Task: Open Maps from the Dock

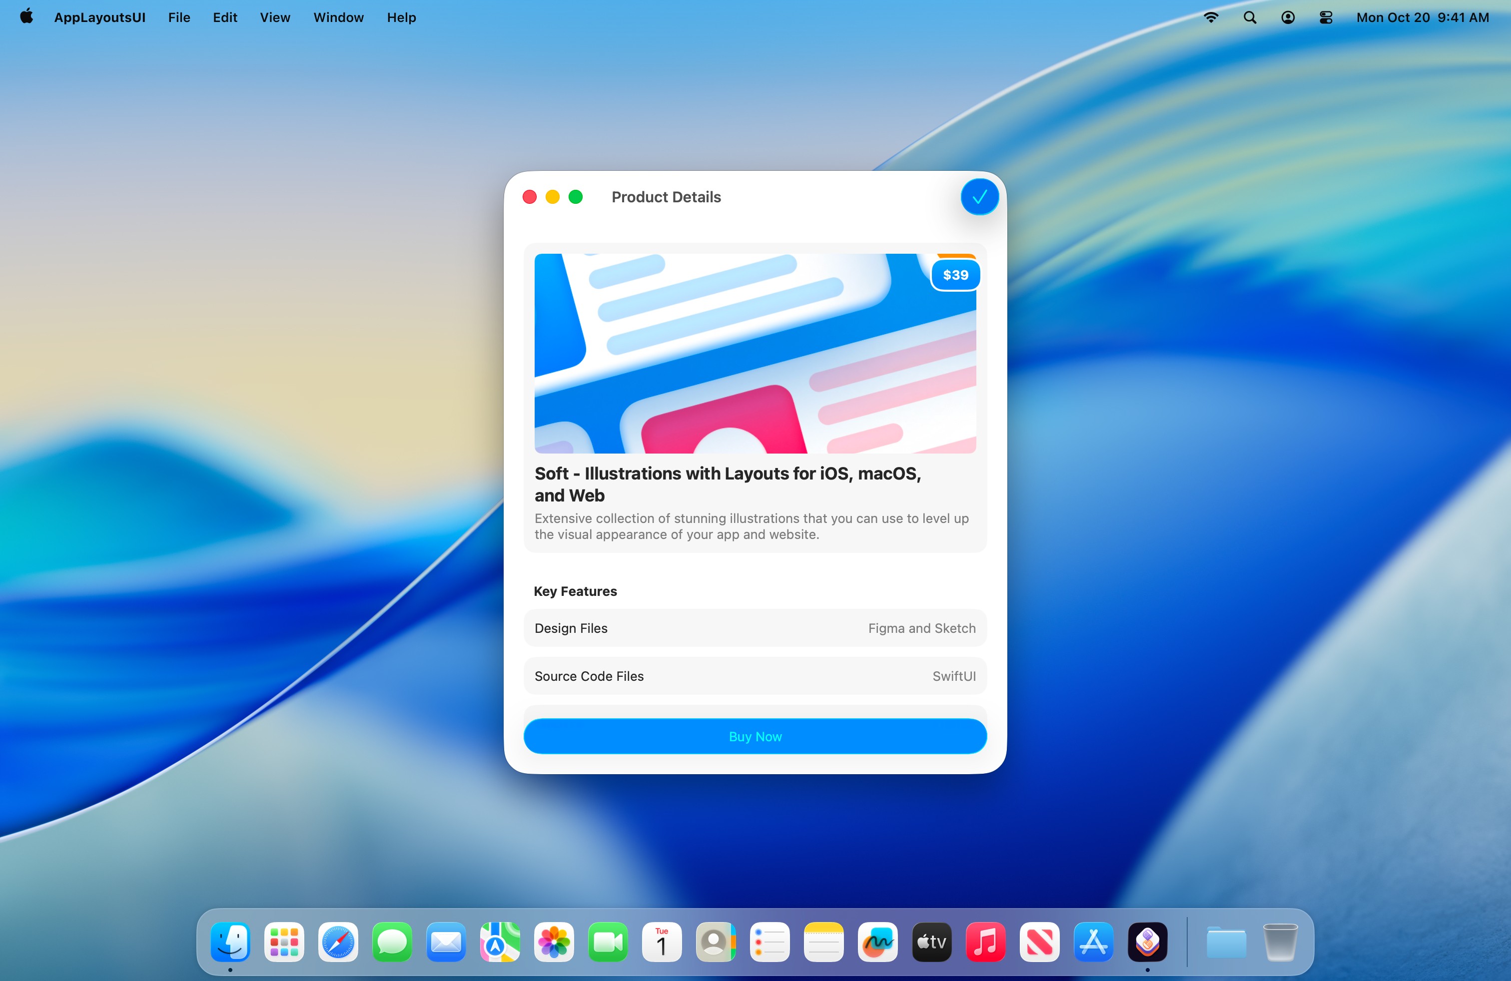Action: (x=500, y=942)
